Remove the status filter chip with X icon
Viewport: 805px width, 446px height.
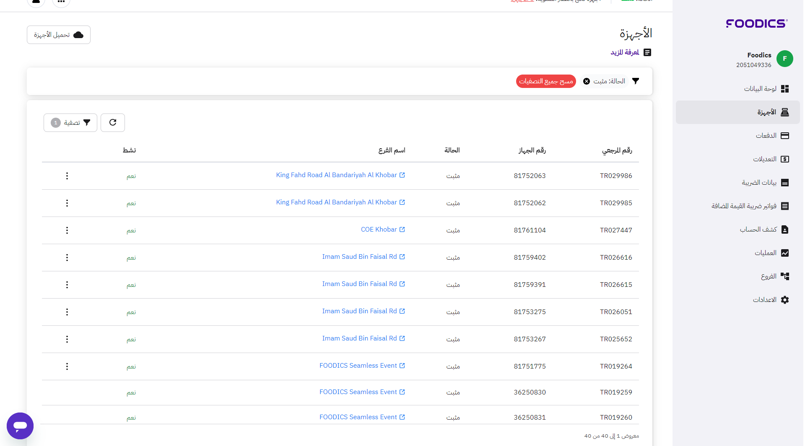(587, 81)
